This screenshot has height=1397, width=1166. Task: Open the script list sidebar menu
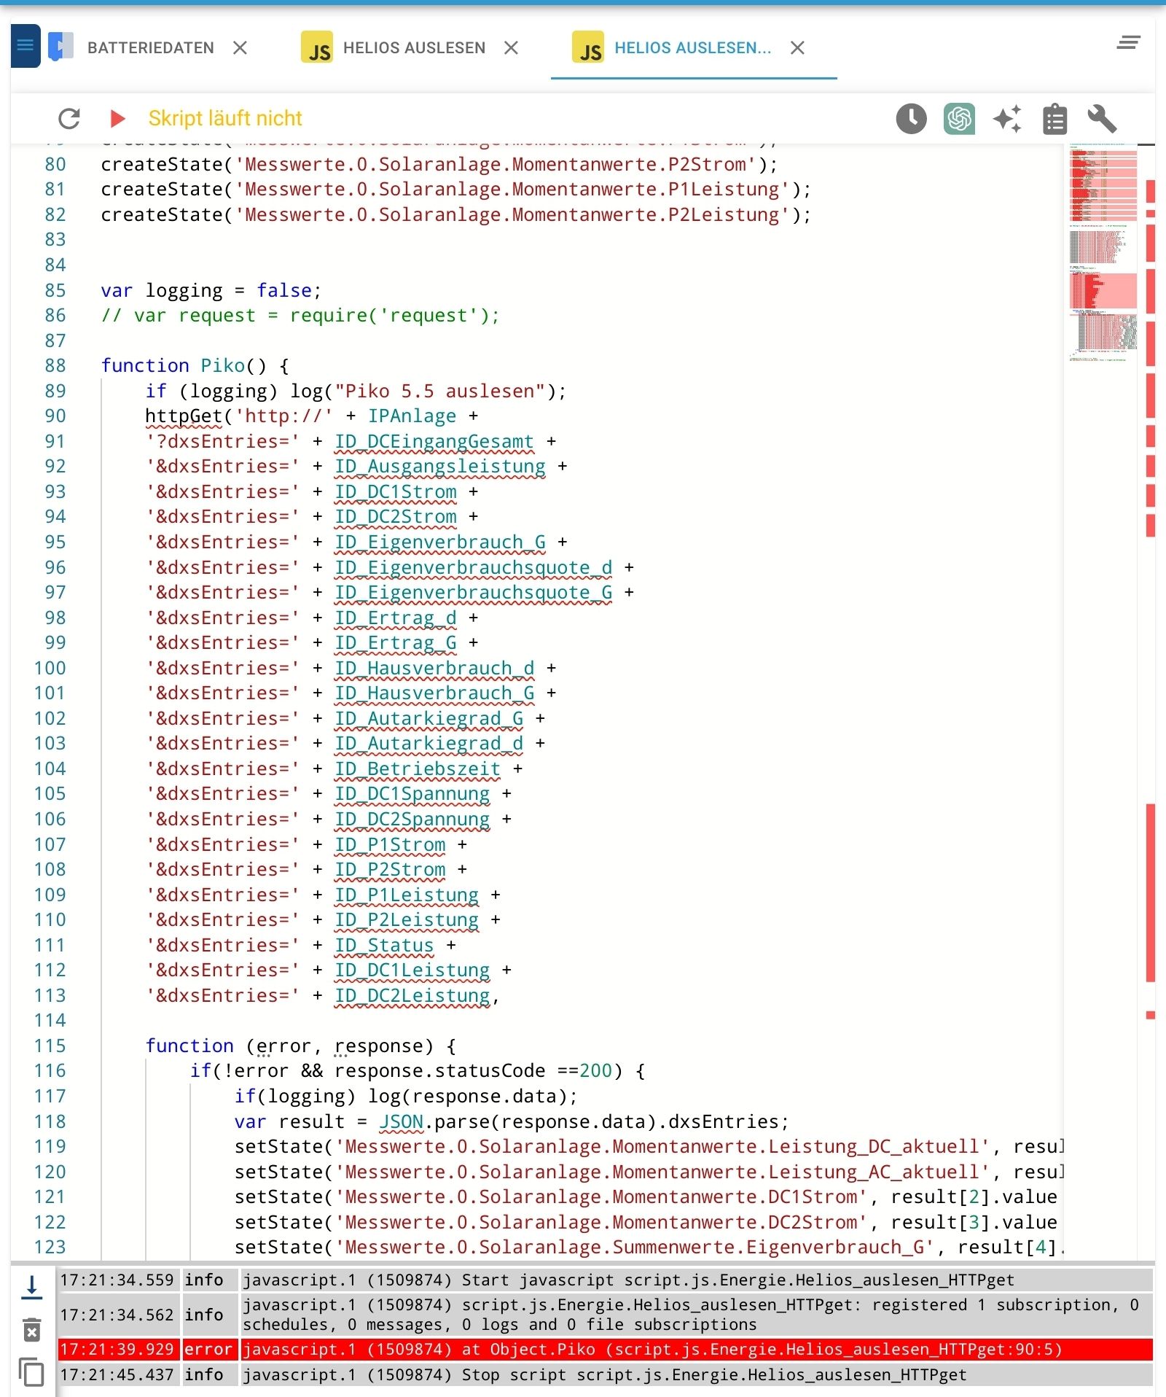click(26, 46)
